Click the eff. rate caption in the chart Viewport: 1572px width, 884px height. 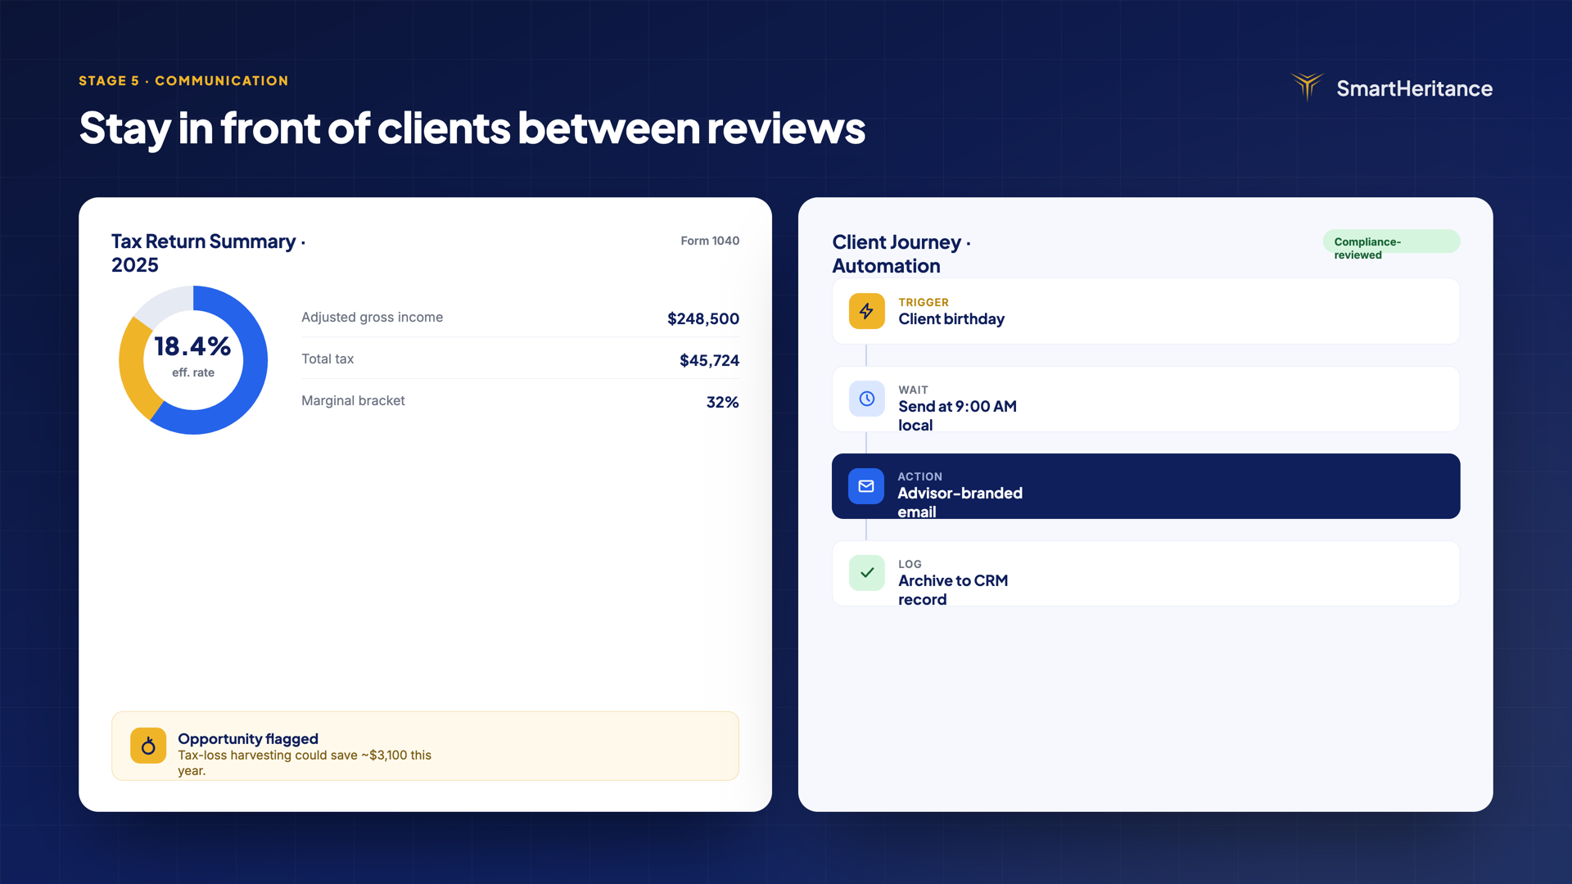[x=193, y=372]
